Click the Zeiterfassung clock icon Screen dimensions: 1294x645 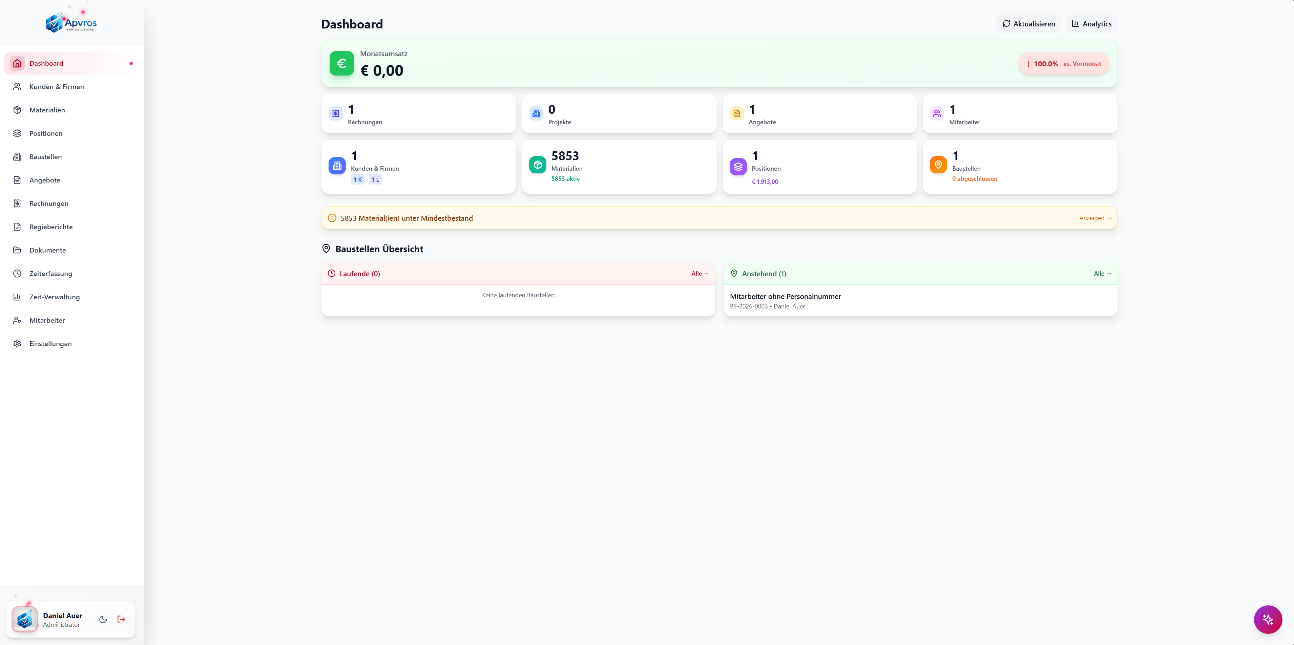coord(17,273)
